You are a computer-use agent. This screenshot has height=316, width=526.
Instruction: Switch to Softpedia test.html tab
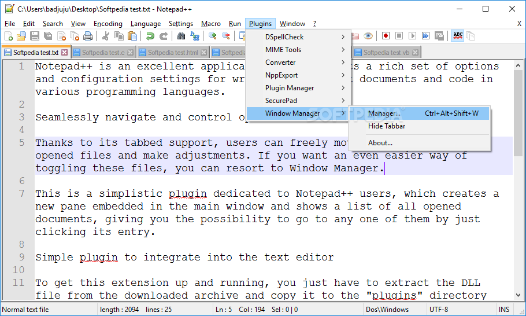(x=173, y=53)
